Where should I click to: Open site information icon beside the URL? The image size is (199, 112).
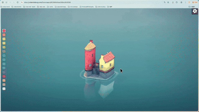coord(22,2)
